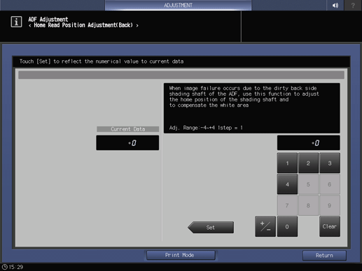Tap keypad number 4
The height and width of the screenshot is (271, 362).
(287, 184)
